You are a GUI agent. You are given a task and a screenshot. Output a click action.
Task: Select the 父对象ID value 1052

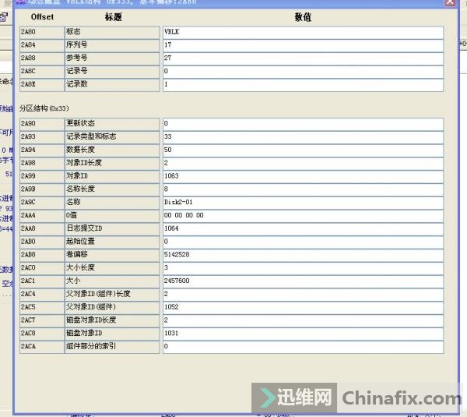[x=304, y=308]
